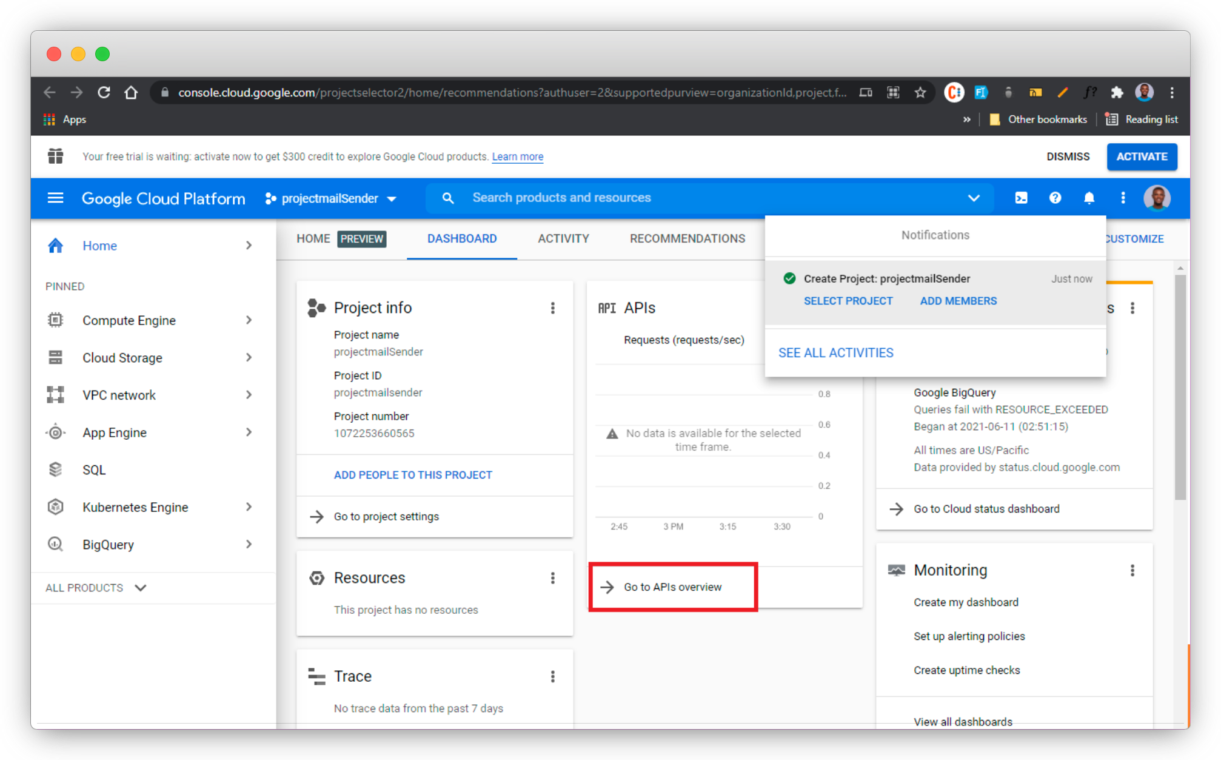
Task: Click the browser home button
Action: pyautogui.click(x=131, y=93)
